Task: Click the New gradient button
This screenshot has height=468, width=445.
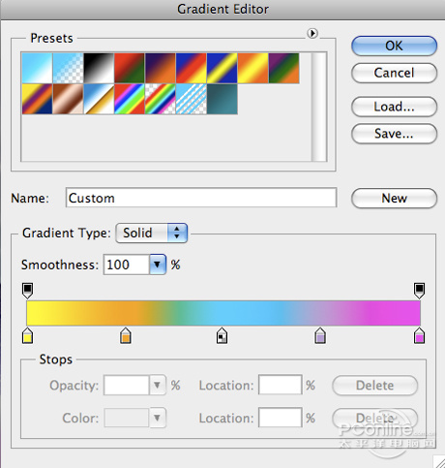Action: 394,198
